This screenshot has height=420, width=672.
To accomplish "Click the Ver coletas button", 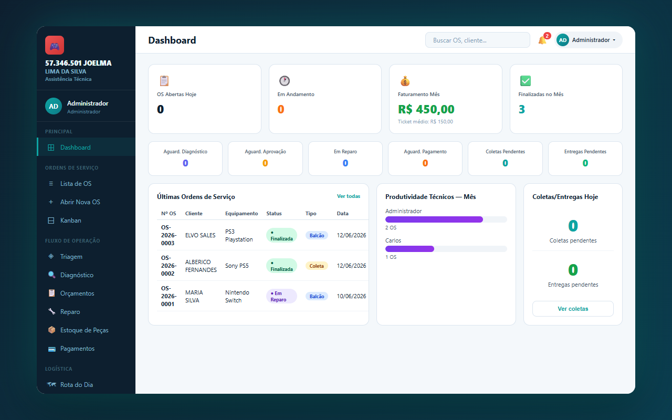I will 573,309.
